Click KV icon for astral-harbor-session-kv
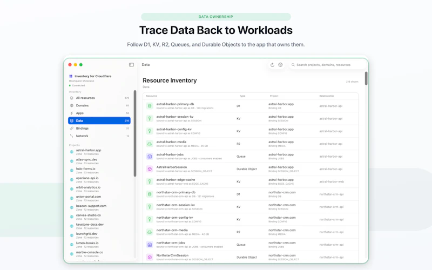This screenshot has width=432, height=270. (x=150, y=118)
